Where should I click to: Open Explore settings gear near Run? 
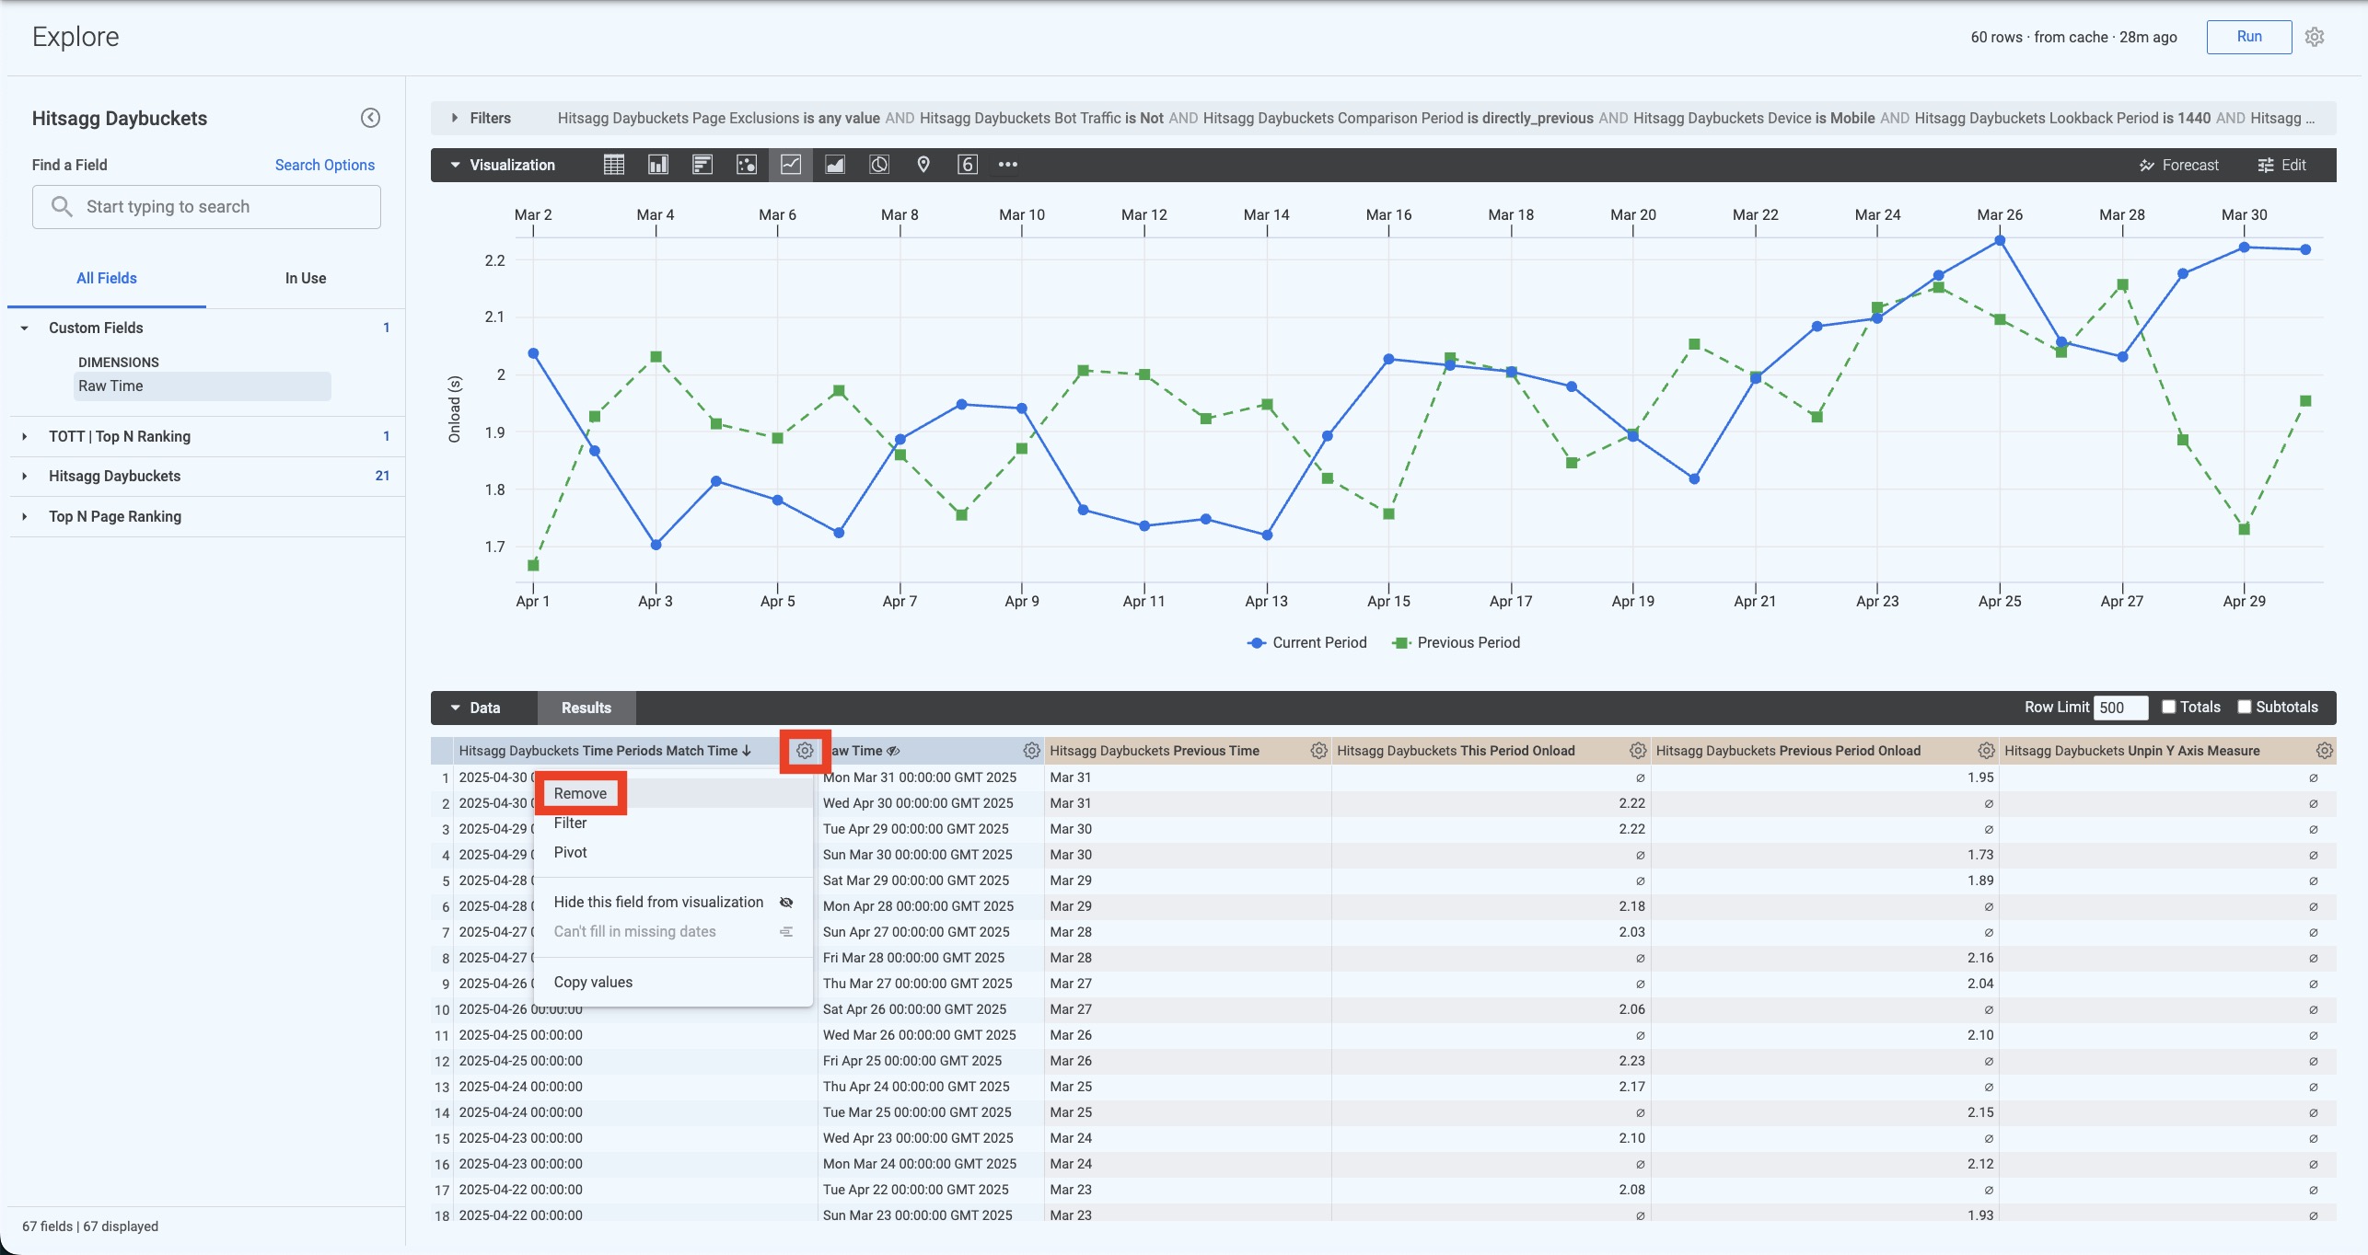point(2315,37)
